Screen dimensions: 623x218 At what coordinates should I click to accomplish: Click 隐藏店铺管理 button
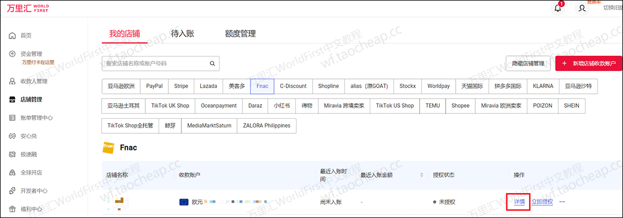[x=528, y=63]
